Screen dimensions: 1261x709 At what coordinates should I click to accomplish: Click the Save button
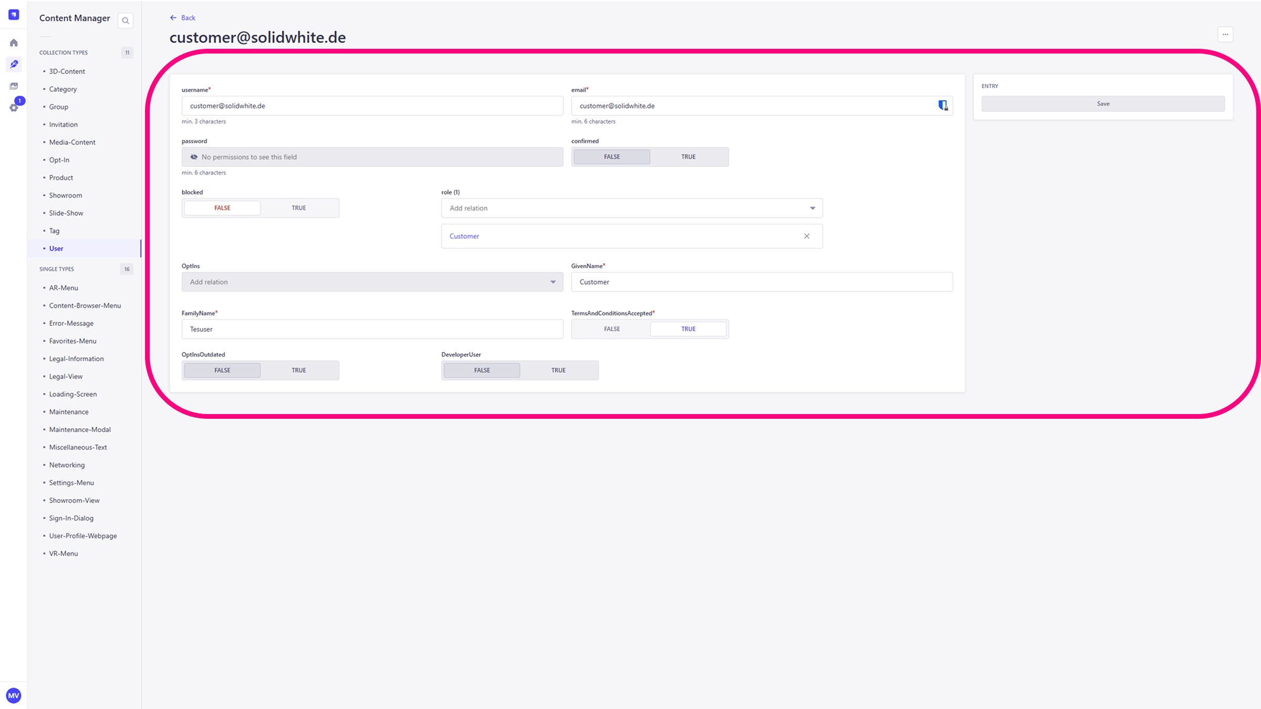point(1103,104)
